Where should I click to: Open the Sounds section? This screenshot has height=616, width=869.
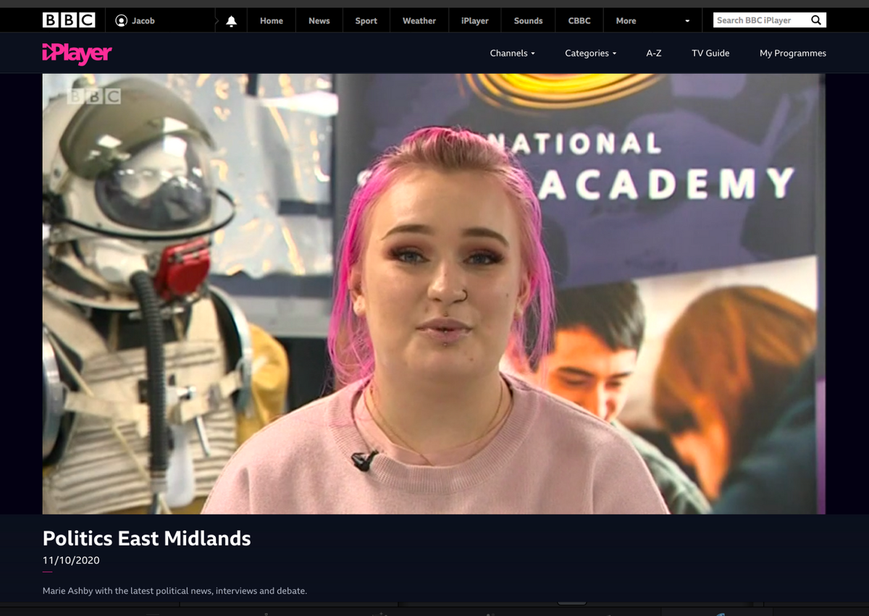click(529, 21)
